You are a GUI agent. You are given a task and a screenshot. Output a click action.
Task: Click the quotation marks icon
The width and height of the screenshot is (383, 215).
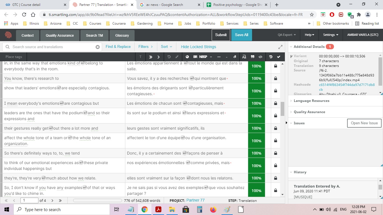click(x=253, y=57)
